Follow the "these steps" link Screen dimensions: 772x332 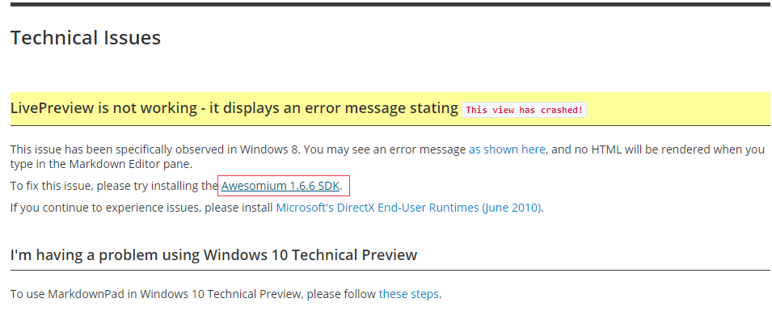coord(408,294)
